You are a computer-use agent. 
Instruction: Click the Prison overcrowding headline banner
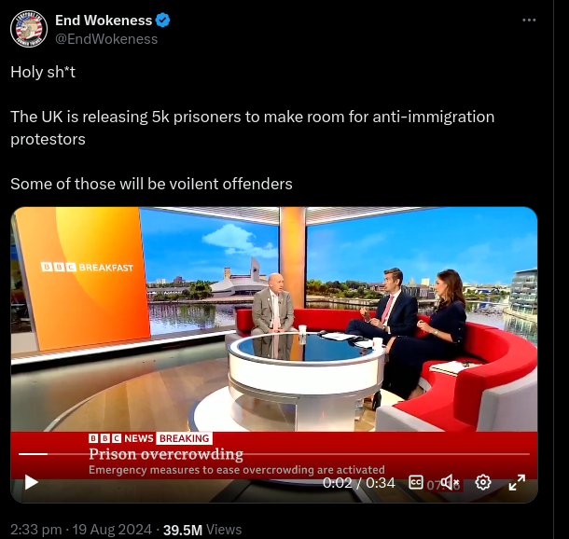pos(166,454)
